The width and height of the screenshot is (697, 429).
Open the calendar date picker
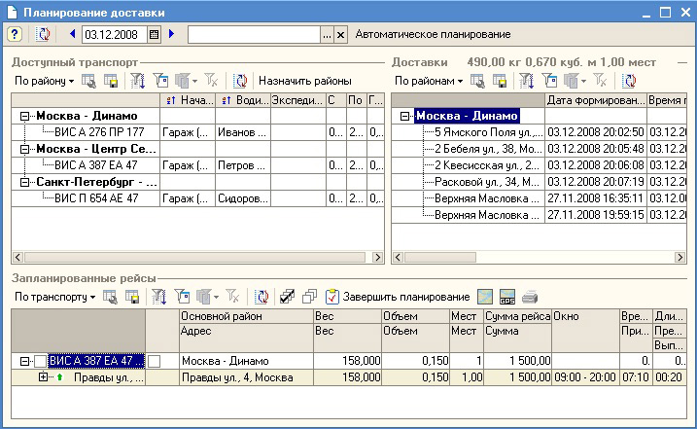click(x=154, y=34)
